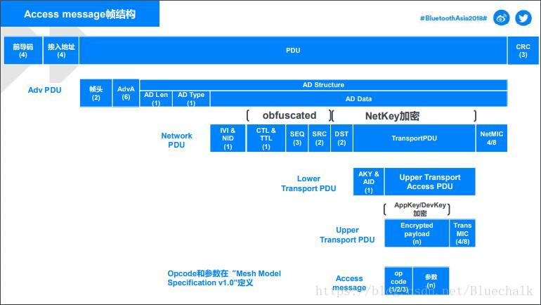Click the obfuscated bracket label
This screenshot has height=305, width=541.
click(289, 115)
